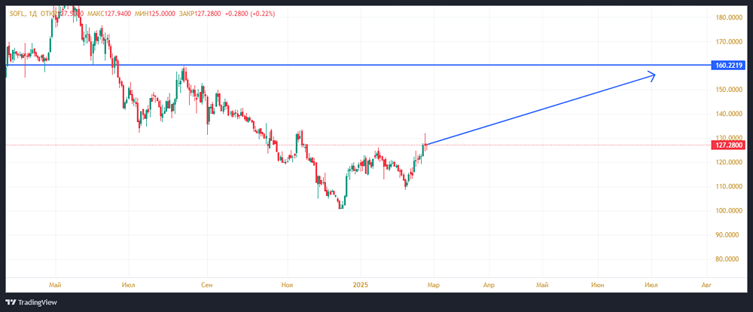Click the 170.0000 price axis label
The height and width of the screenshot is (312, 753).
click(x=730, y=41)
